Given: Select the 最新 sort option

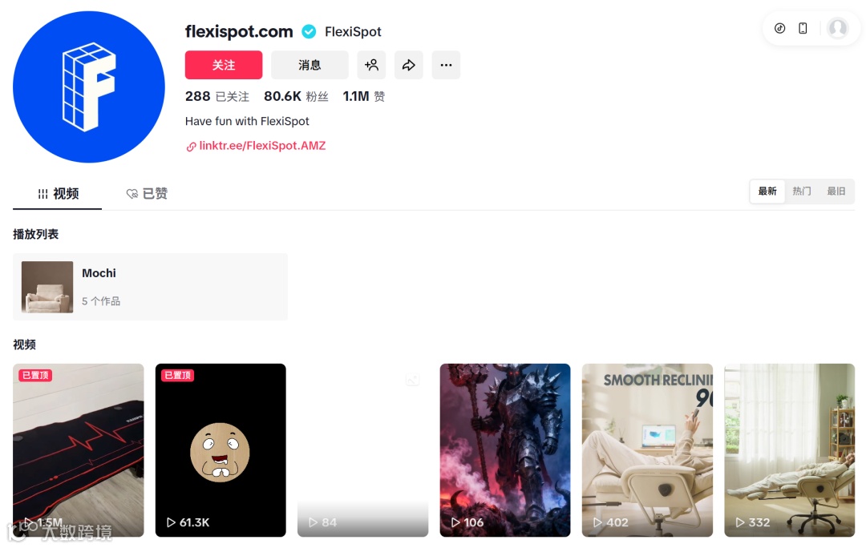Looking at the screenshot, I should [767, 191].
